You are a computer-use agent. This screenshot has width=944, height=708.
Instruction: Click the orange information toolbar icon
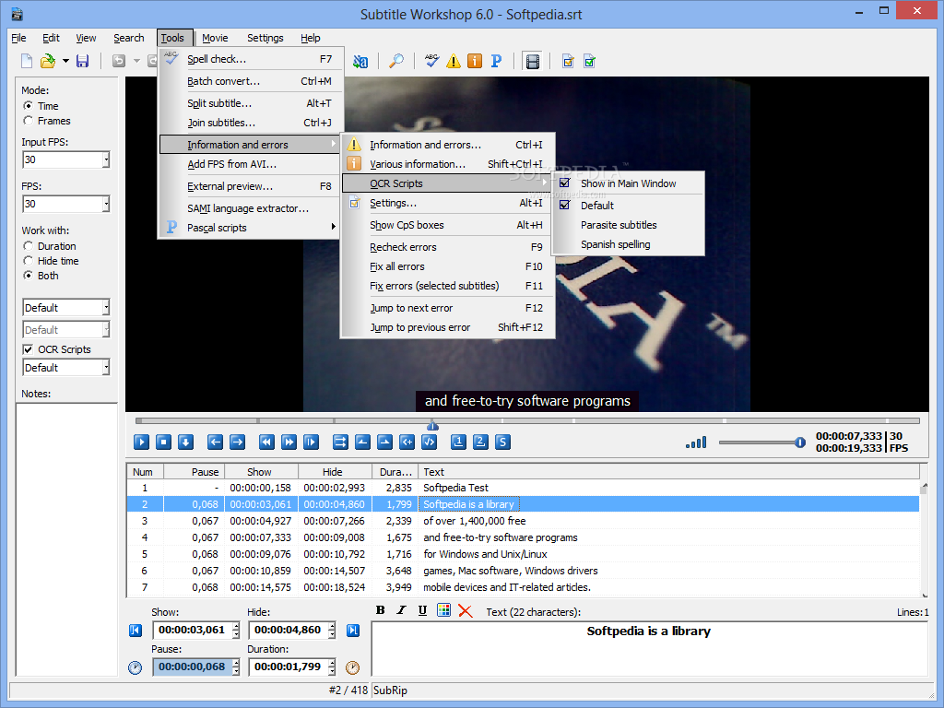pos(475,61)
